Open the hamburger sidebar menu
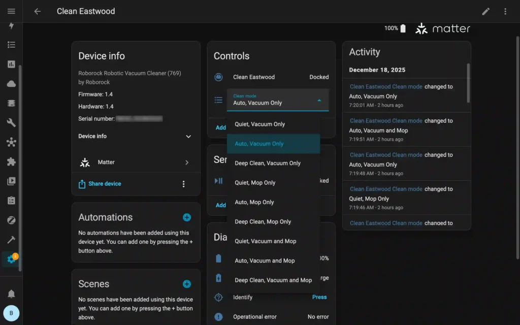The width and height of the screenshot is (520, 325). pos(11,11)
